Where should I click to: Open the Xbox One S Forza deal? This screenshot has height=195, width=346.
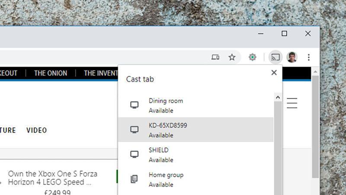coord(52,178)
